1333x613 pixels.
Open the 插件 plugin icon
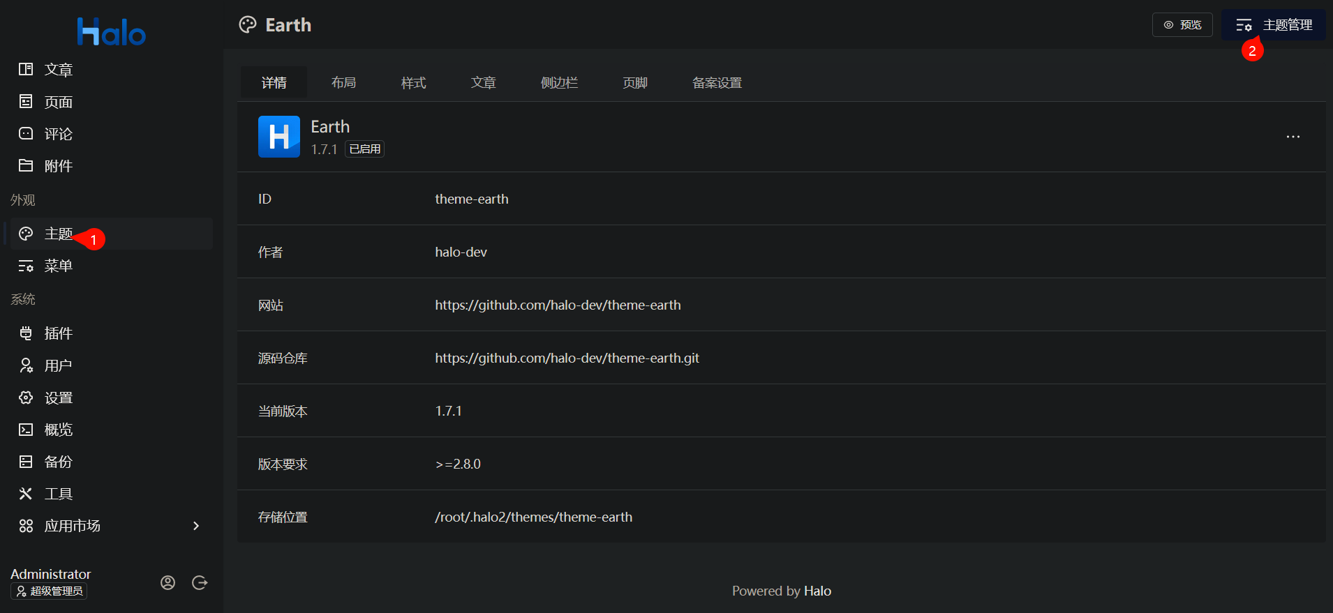tap(26, 333)
